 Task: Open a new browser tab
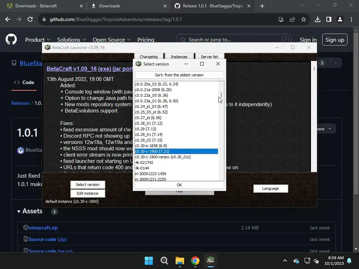pos(262,6)
